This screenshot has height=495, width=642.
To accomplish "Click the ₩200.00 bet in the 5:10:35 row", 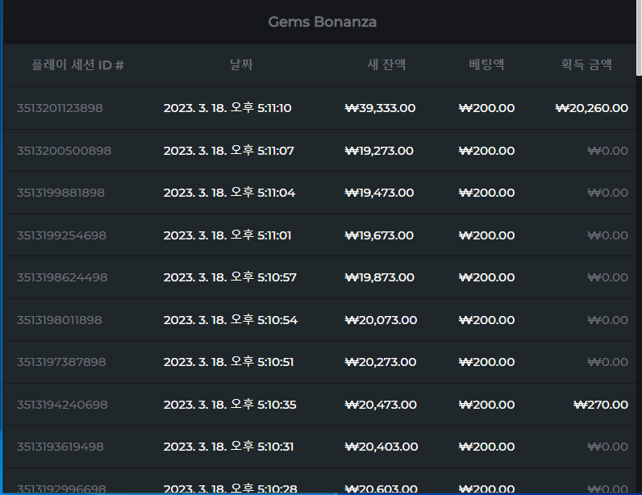I will click(487, 405).
